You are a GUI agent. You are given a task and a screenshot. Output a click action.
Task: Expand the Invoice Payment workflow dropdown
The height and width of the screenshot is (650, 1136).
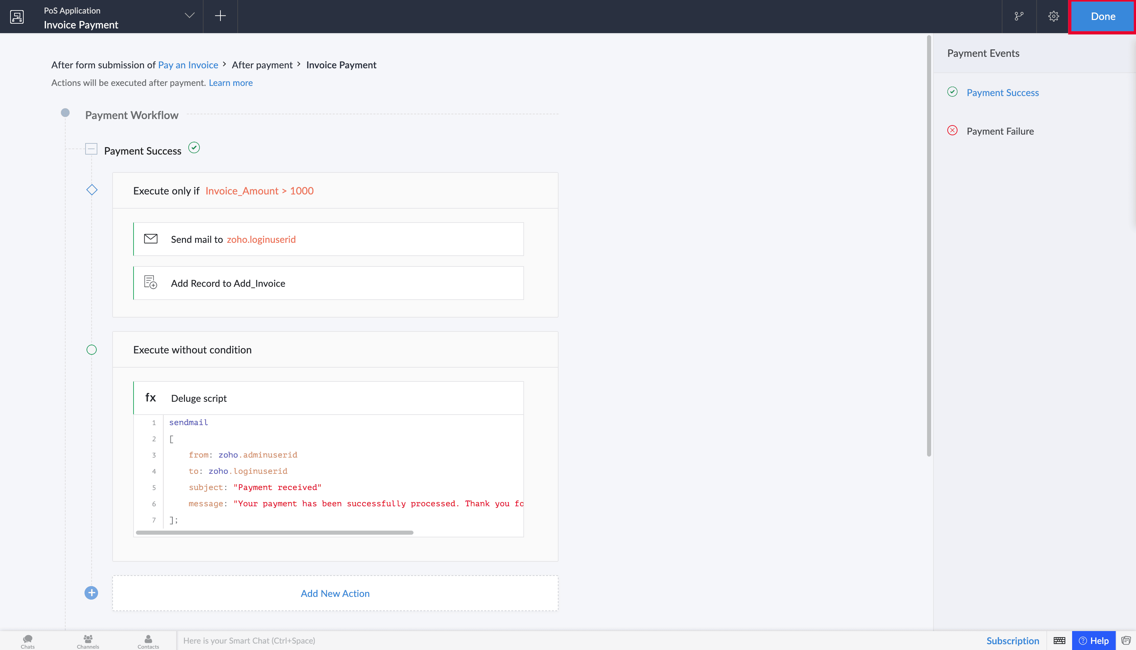click(190, 16)
